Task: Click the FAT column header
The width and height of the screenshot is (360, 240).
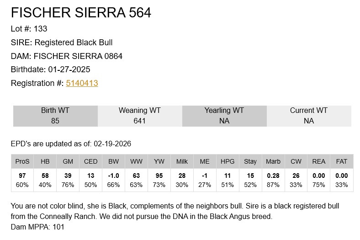Action: [x=342, y=161]
